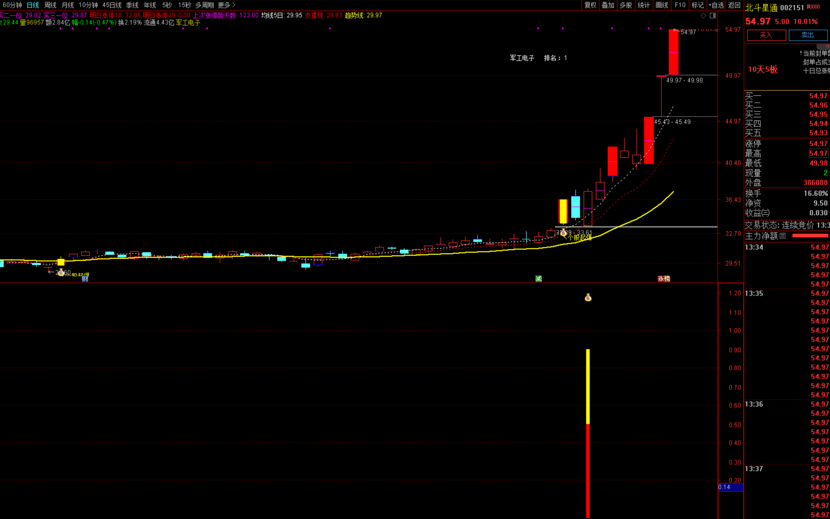Click the 涨榜 marker badge

[x=664, y=279]
